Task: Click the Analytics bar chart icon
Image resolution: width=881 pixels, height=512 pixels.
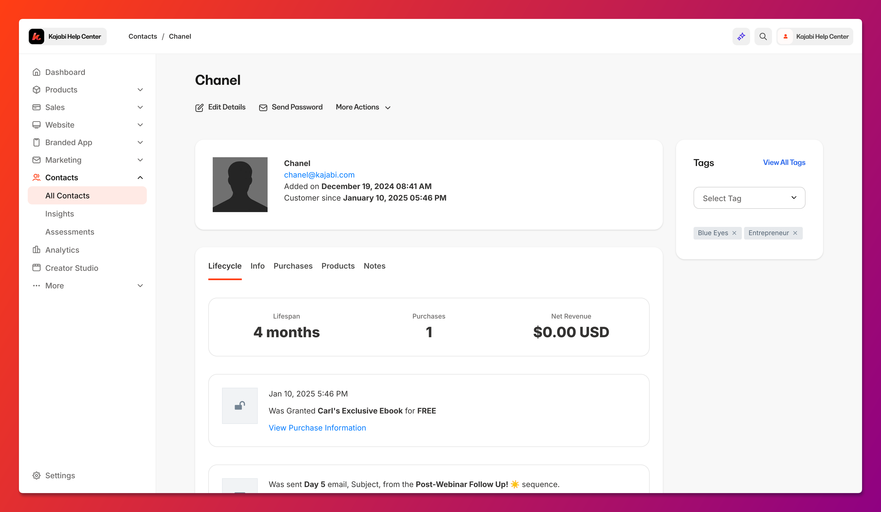Action: point(36,249)
